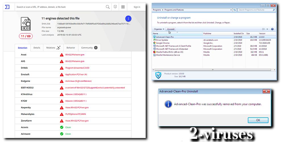Viewport: 284px width, 142px height.
Task: Click the last analysis date value
Action: (69, 35)
